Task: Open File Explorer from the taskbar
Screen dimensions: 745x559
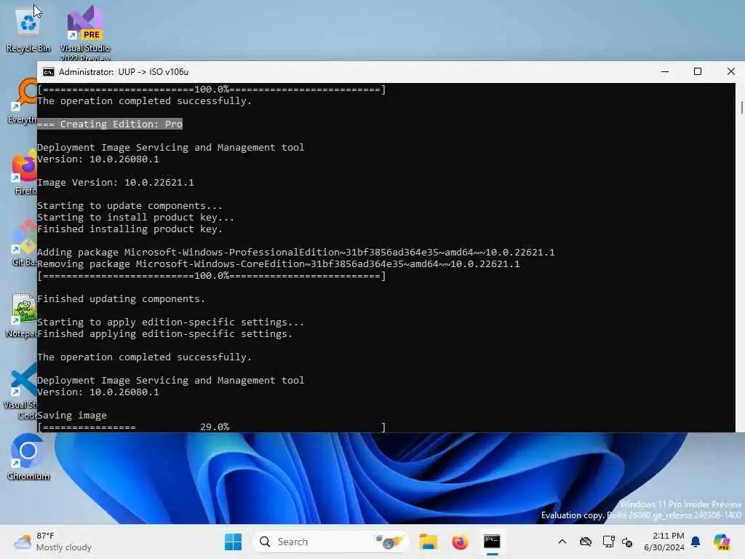Action: 428,542
